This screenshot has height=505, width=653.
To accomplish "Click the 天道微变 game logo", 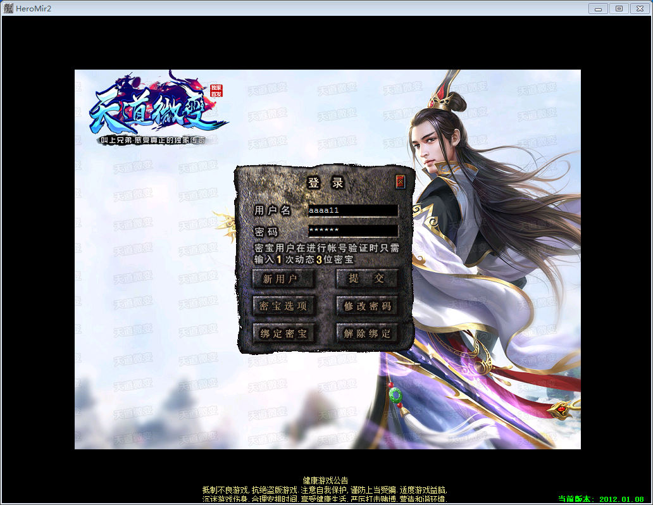I will point(158,108).
